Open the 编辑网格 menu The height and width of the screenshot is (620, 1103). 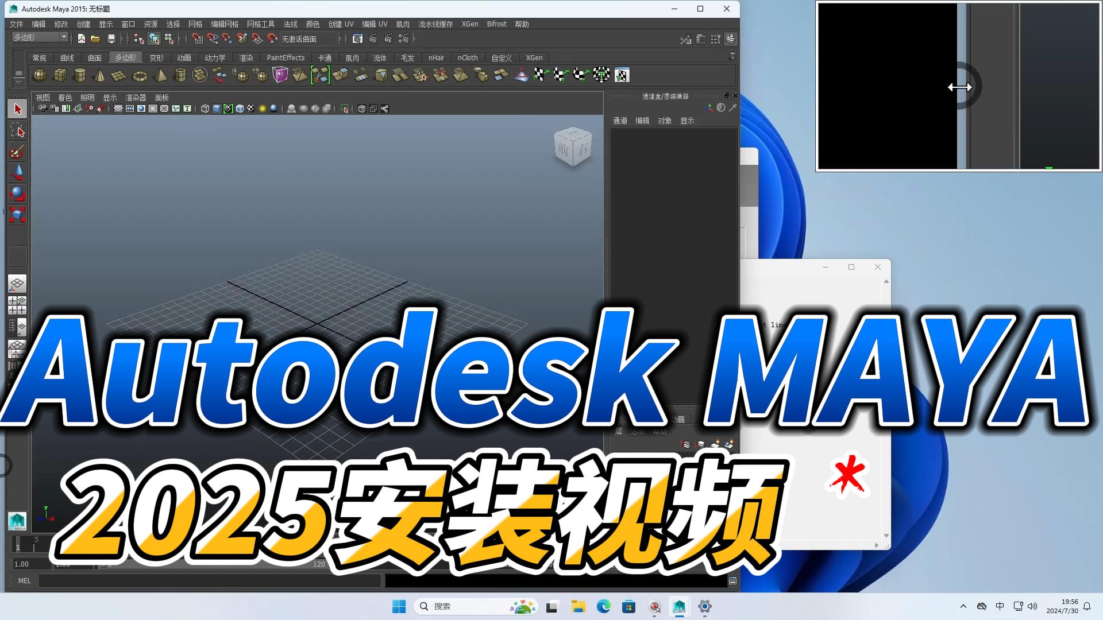[224, 24]
